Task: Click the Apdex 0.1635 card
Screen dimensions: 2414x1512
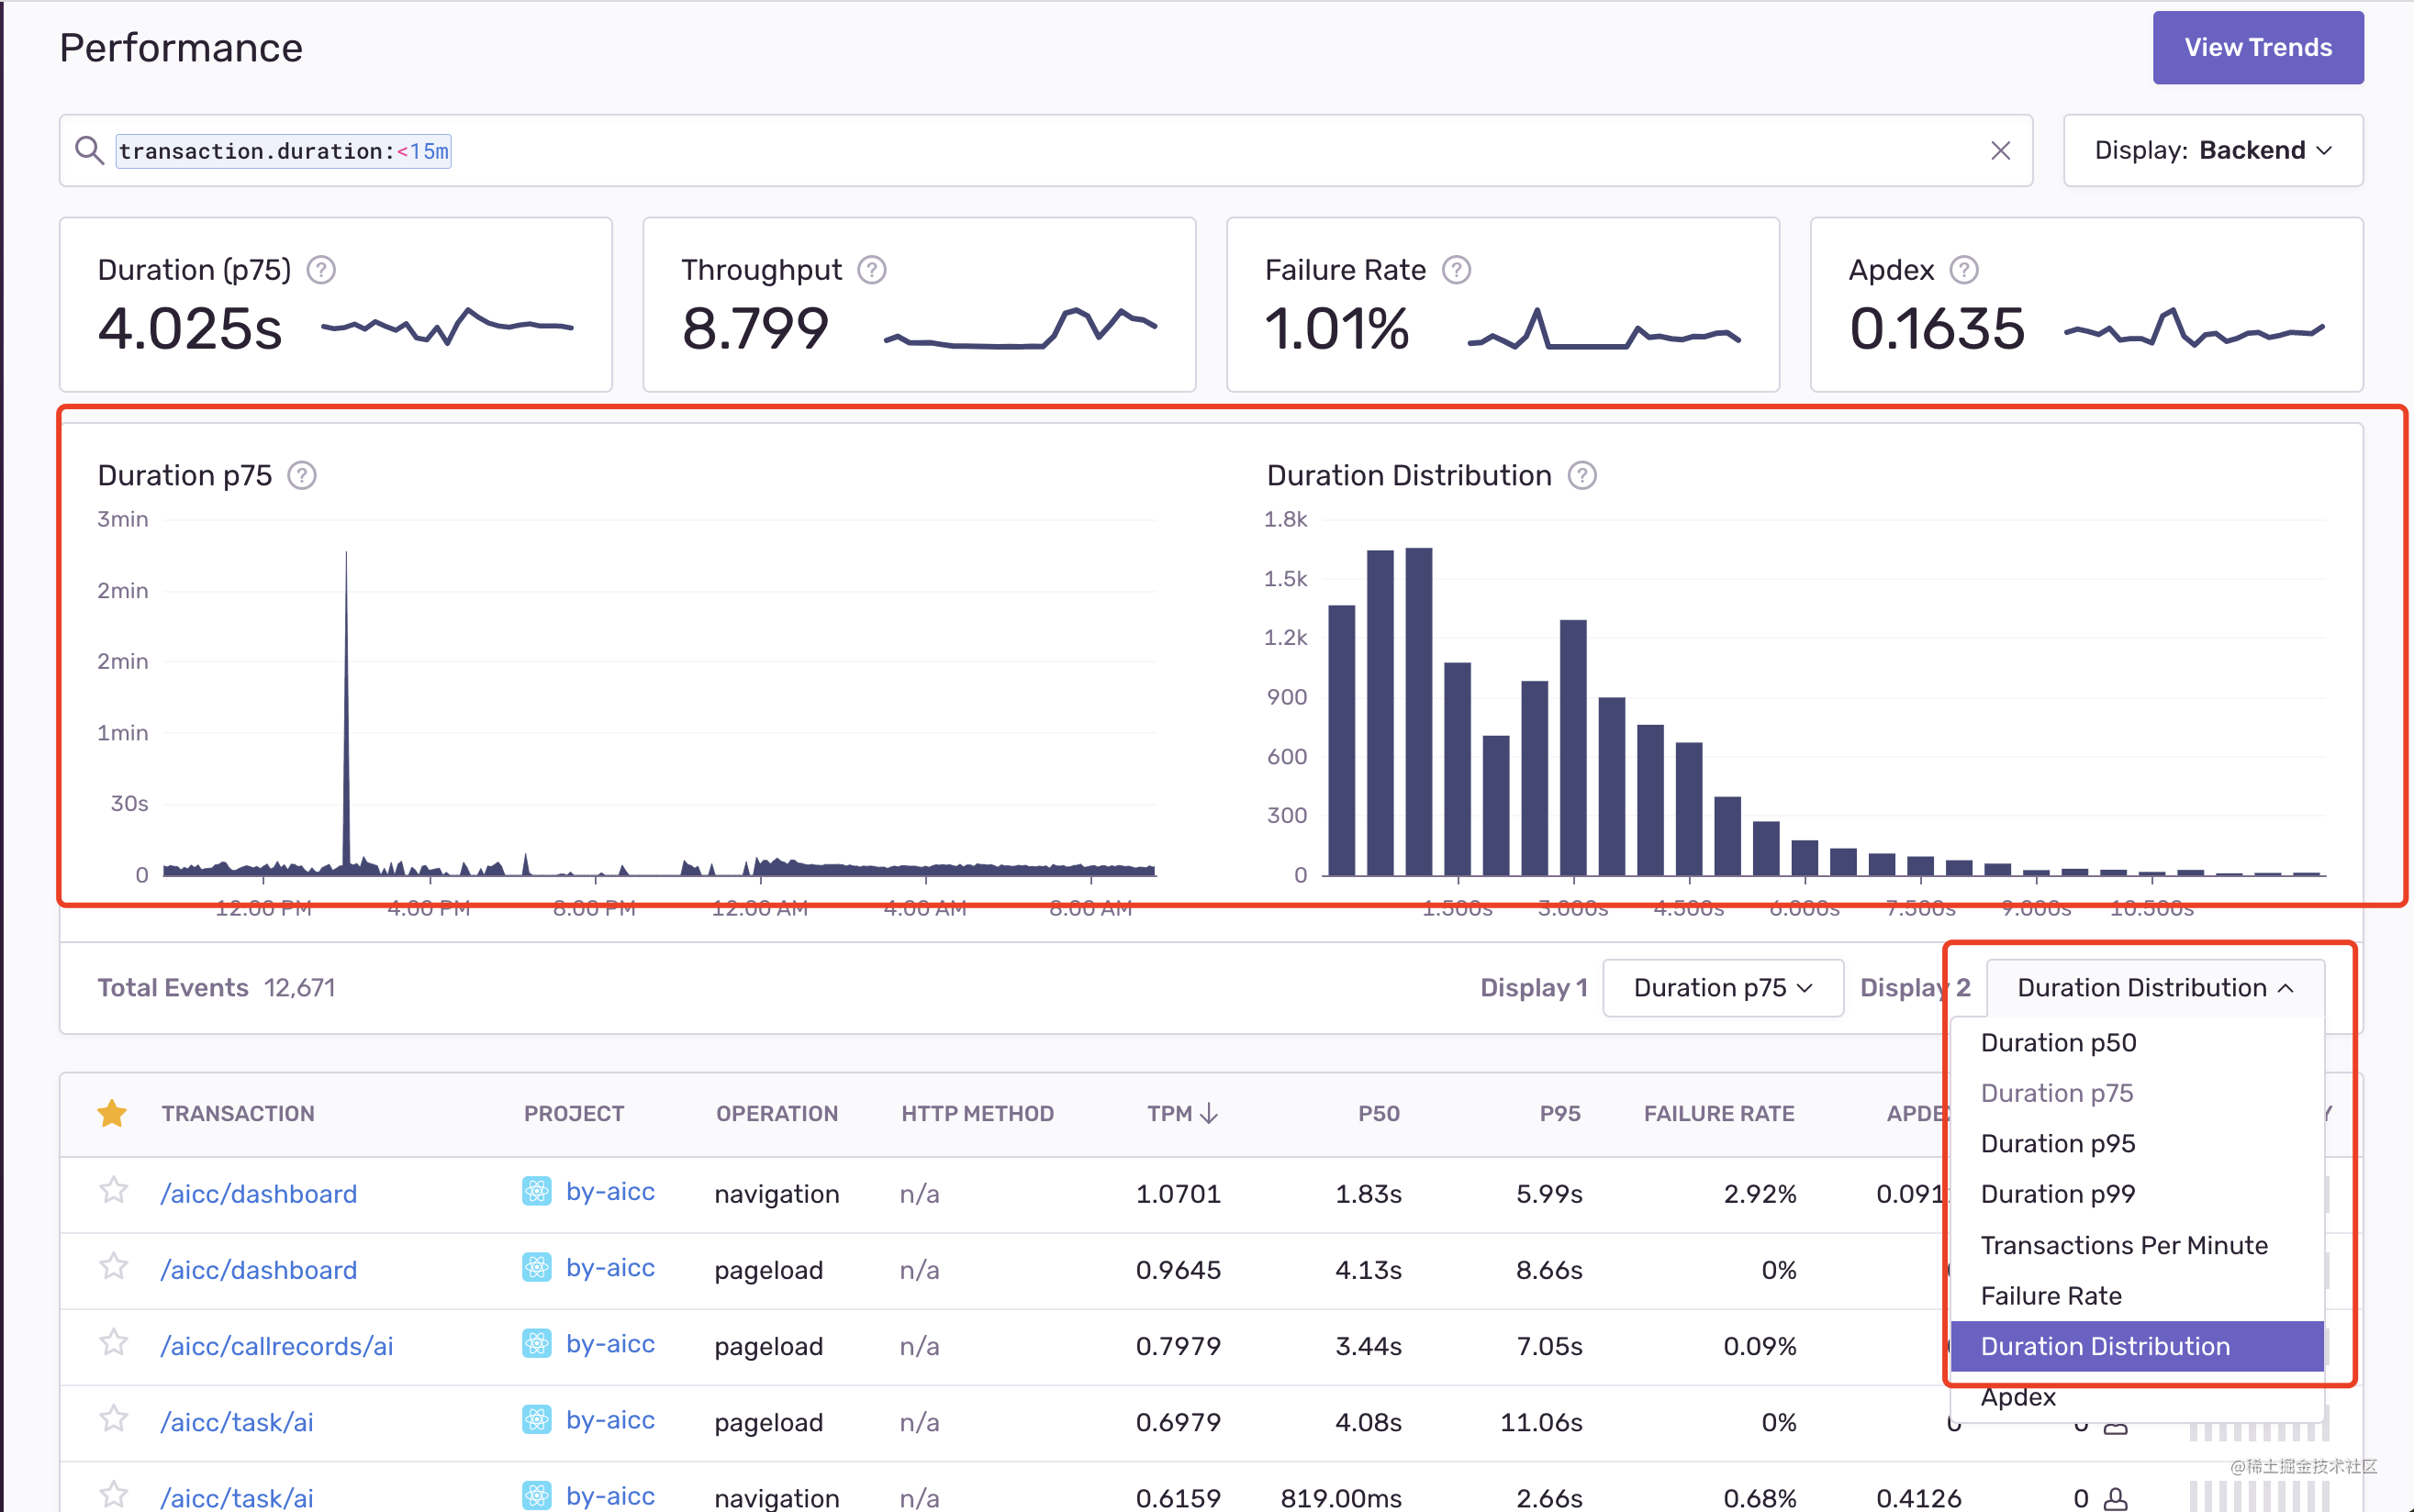Action: [2087, 305]
